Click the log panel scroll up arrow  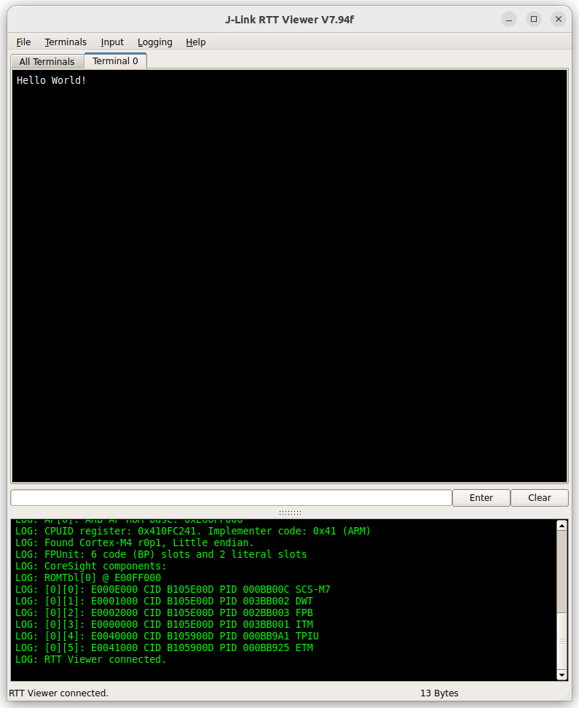(562, 525)
